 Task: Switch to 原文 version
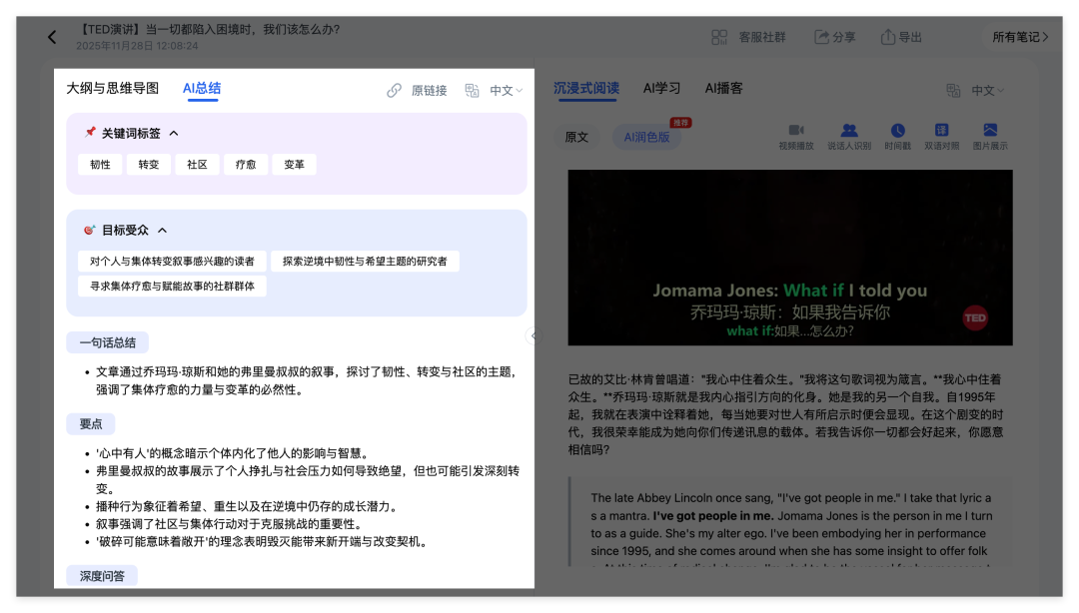tap(576, 137)
